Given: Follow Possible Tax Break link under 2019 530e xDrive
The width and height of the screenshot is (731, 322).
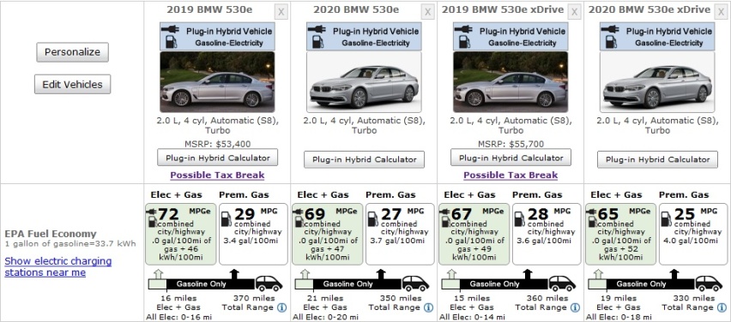Looking at the screenshot, I should pos(510,176).
